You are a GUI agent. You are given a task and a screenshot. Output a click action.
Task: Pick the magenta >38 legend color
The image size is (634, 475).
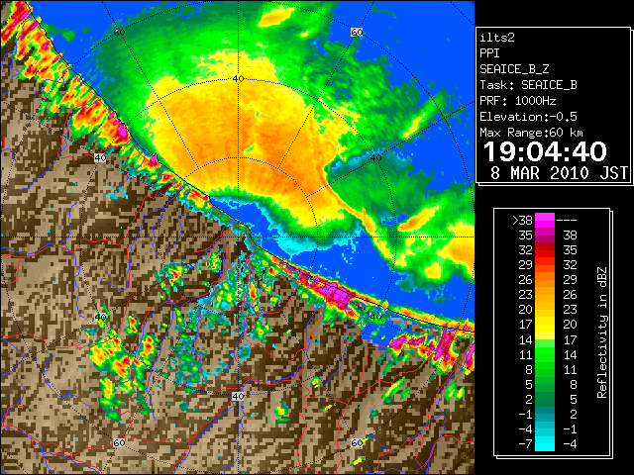[x=545, y=220]
